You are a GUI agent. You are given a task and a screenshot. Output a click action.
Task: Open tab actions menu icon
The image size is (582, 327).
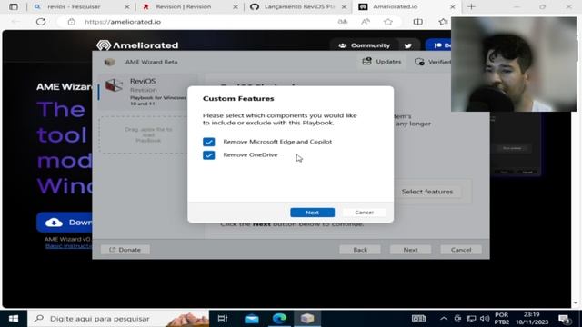pos(14,6)
